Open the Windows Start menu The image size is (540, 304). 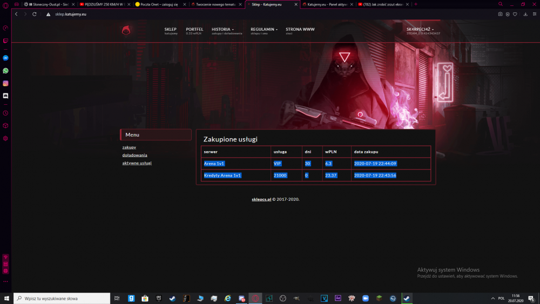pyautogui.click(x=6, y=298)
